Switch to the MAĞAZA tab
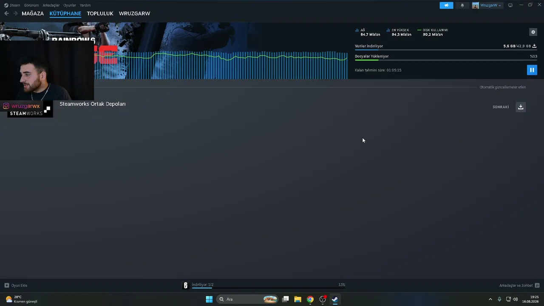The height and width of the screenshot is (306, 544). [33, 14]
